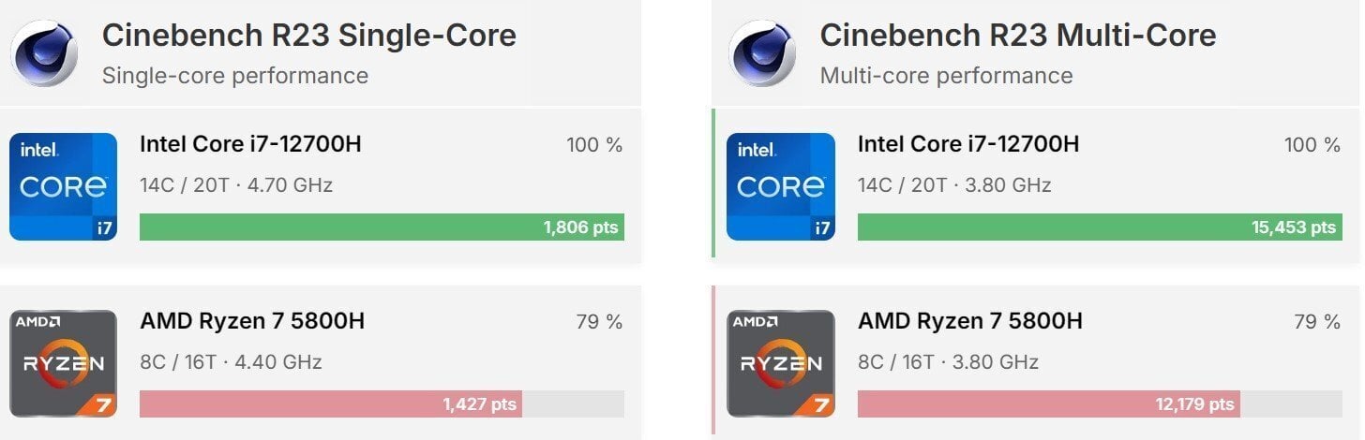This screenshot has height=440, width=1365.
Task: Select Intel Core i7-12700H name in Multi-Core panel
Action: click(x=968, y=144)
